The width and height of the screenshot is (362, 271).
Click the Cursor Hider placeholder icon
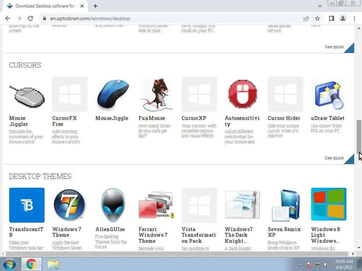pyautogui.click(x=286, y=94)
